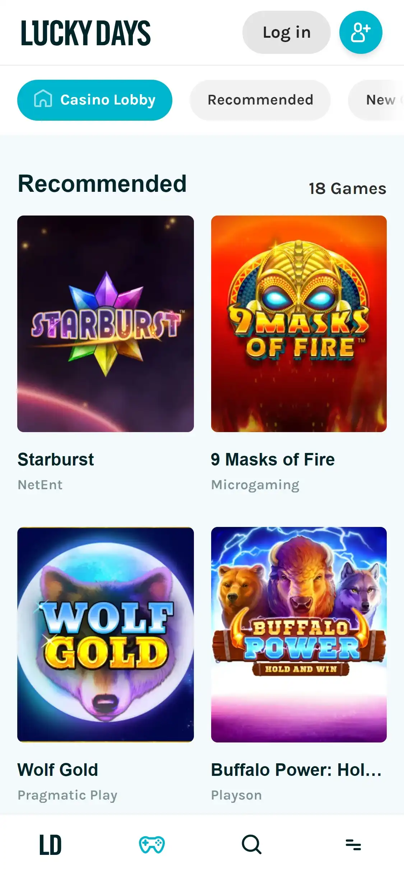Select the game controller icon in bottom bar
This screenshot has width=404, height=875.
click(x=152, y=844)
